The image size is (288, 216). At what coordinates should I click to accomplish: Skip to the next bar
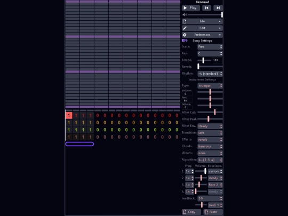tap(218, 8)
